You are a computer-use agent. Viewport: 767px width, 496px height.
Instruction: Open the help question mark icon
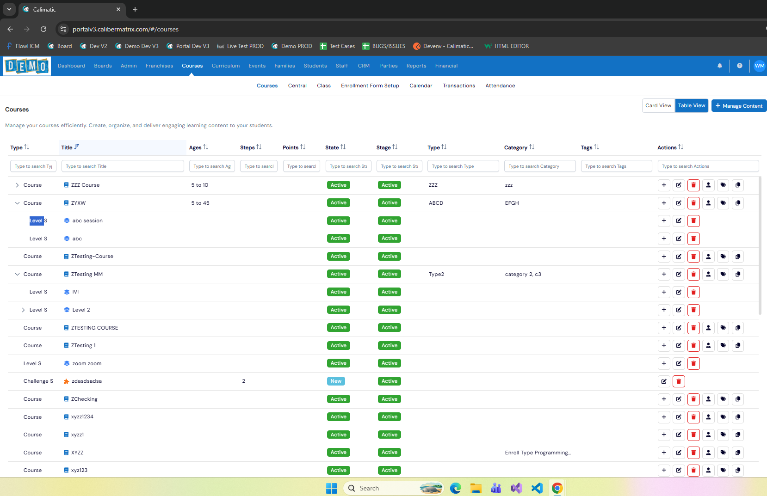[739, 66]
